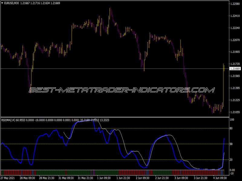Click the 1.21735 price scale value

click(235, 64)
